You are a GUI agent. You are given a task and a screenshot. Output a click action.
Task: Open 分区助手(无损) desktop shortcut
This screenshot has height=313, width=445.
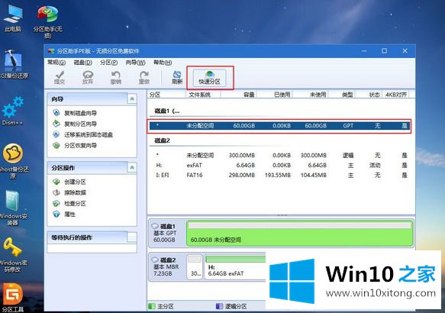click(x=47, y=21)
